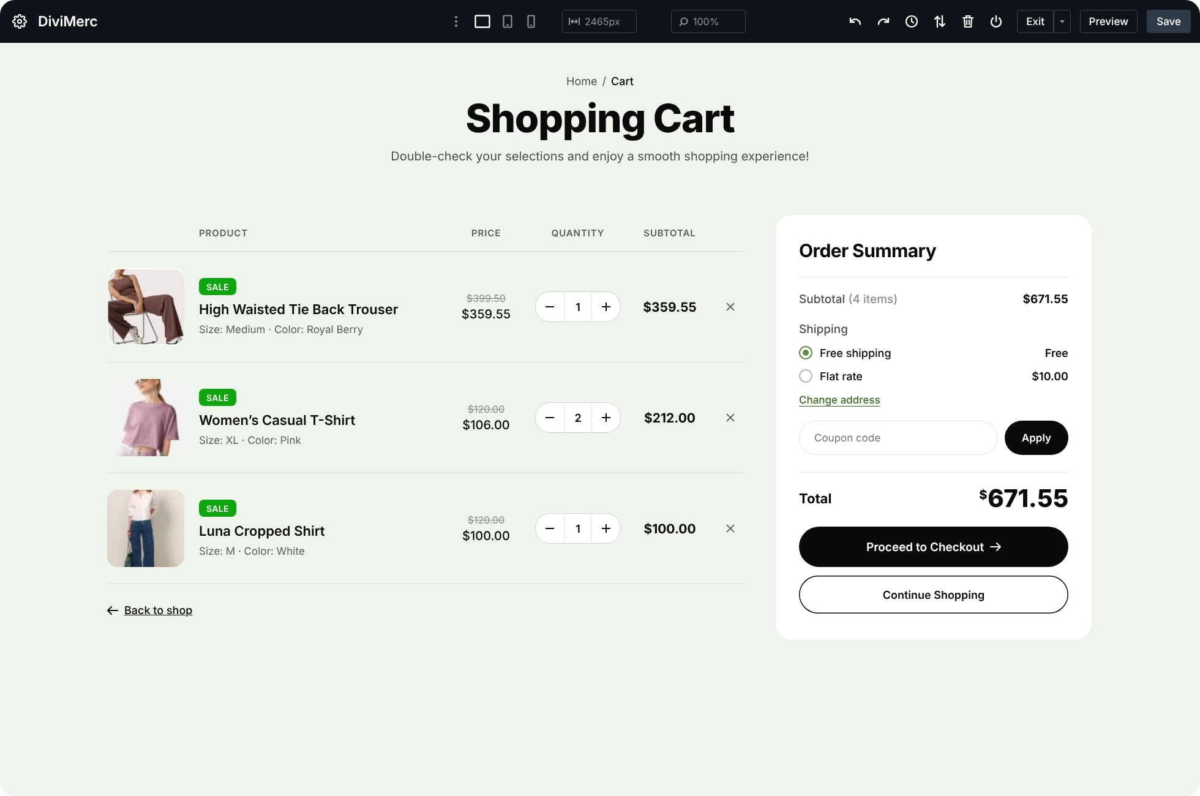Click Luna Cropped Shirt product name
This screenshot has height=796, width=1200.
click(x=261, y=531)
